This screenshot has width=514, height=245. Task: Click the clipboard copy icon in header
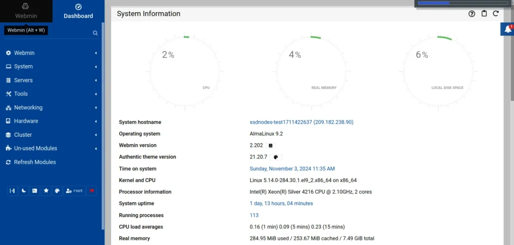click(x=484, y=14)
